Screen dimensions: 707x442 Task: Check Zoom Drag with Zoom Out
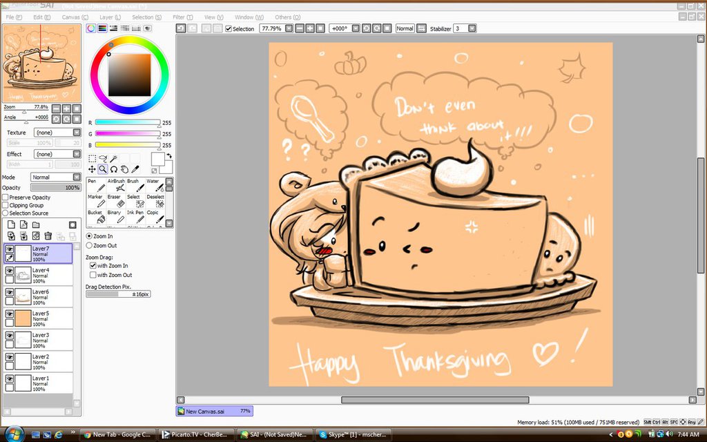[x=93, y=275]
